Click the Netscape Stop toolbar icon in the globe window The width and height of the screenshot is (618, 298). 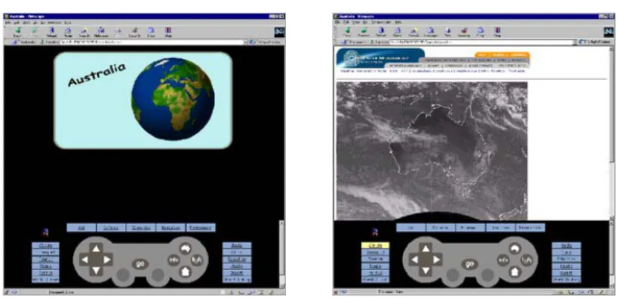point(168,32)
